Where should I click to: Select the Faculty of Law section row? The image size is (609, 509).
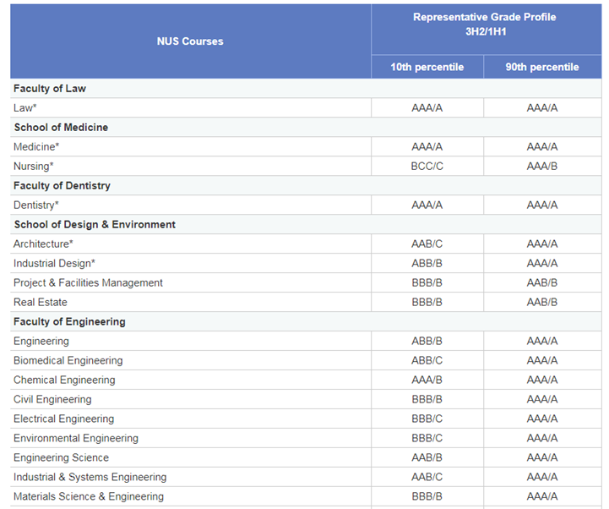pos(306,88)
